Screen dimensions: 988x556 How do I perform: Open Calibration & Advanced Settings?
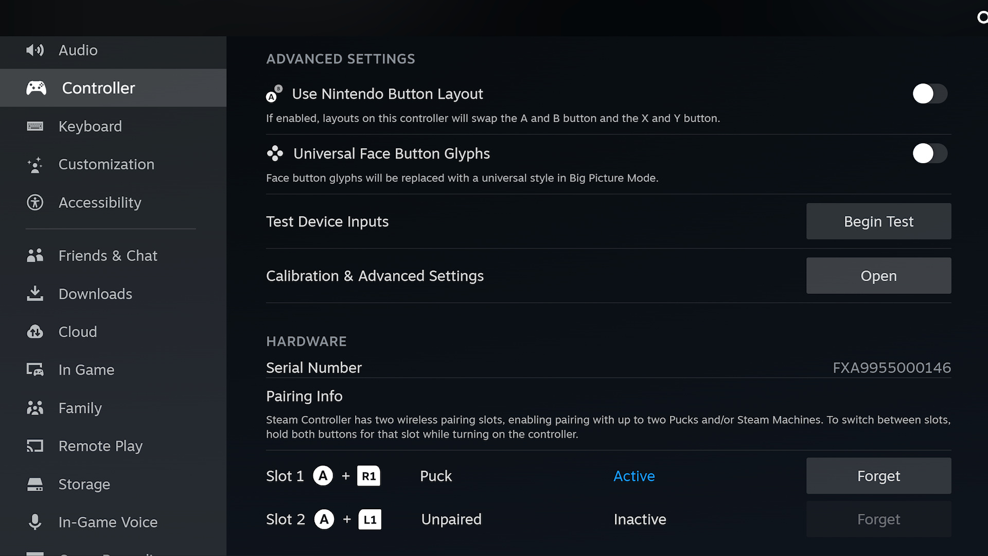pyautogui.click(x=878, y=275)
